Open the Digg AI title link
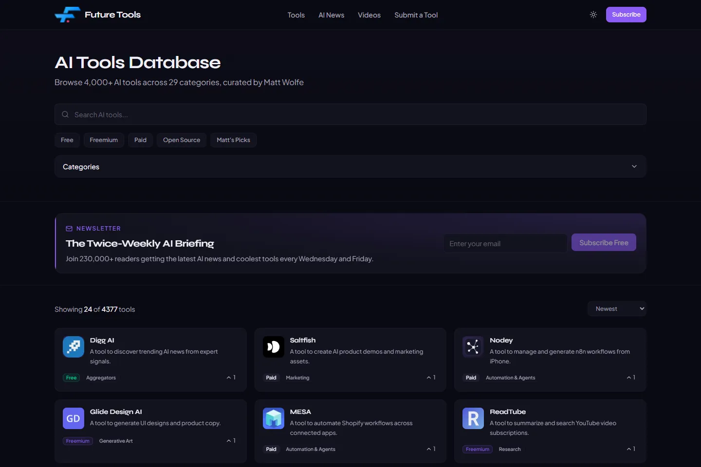This screenshot has width=701, height=467. (102, 340)
